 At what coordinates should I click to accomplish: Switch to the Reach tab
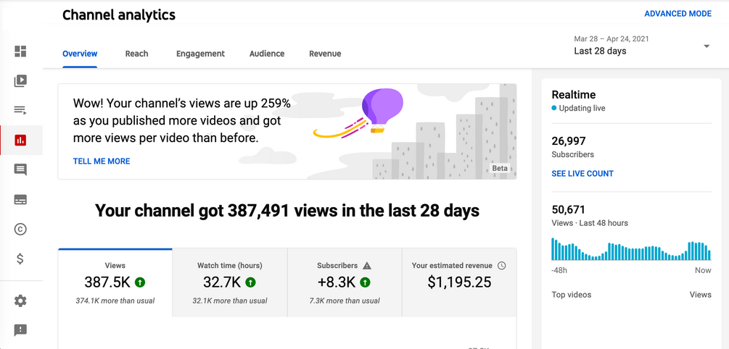pos(136,54)
